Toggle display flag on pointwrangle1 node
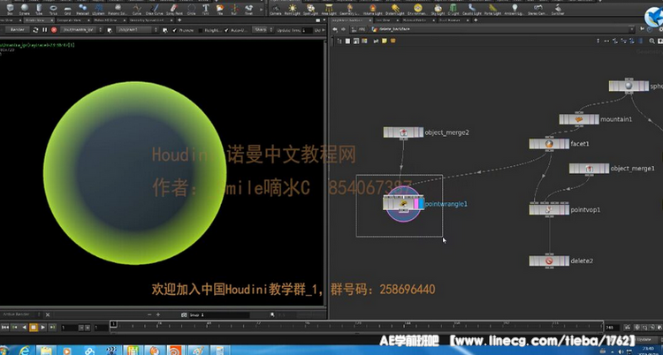The image size is (663, 355). pos(421,204)
